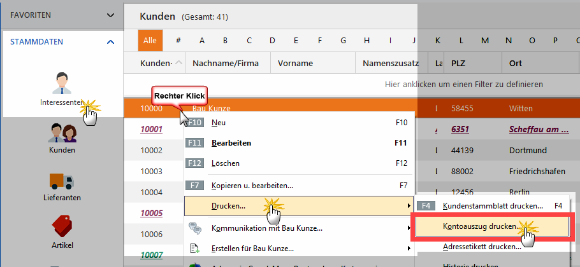Click the F11 key badge beside Bearbeiten
The width and height of the screenshot is (580, 267).
(195, 143)
